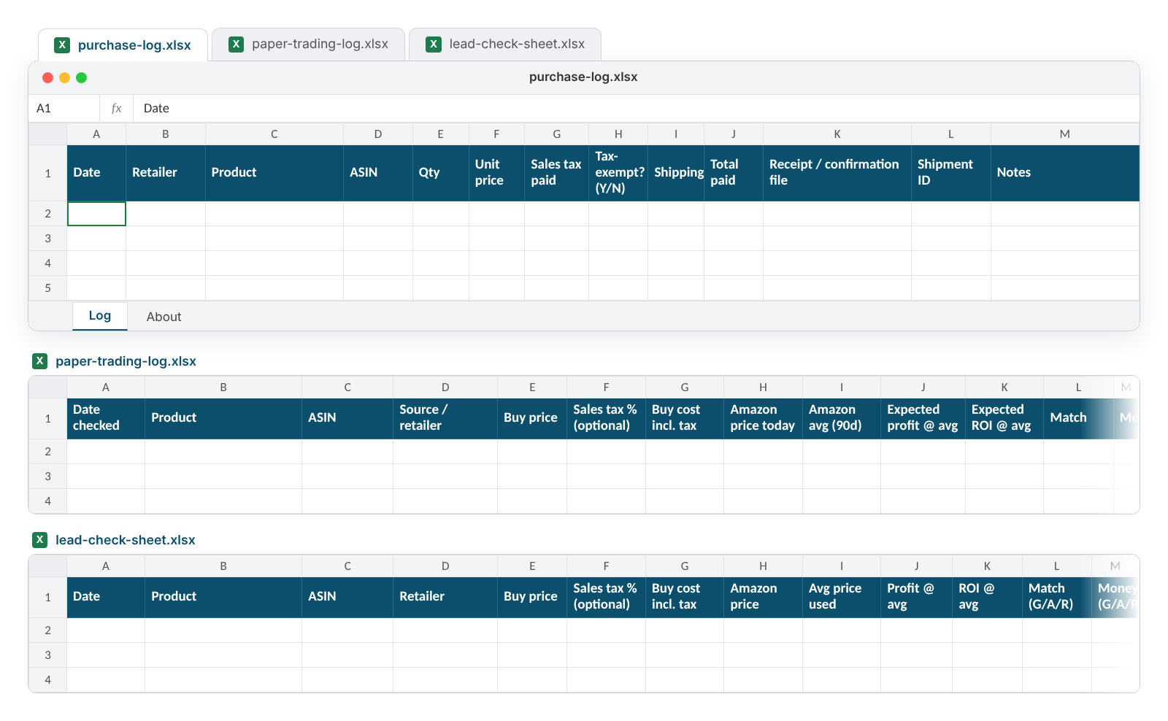This screenshot has width=1168, height=721.
Task: Select the purchase-log.xlsx tab
Action: [x=123, y=45]
